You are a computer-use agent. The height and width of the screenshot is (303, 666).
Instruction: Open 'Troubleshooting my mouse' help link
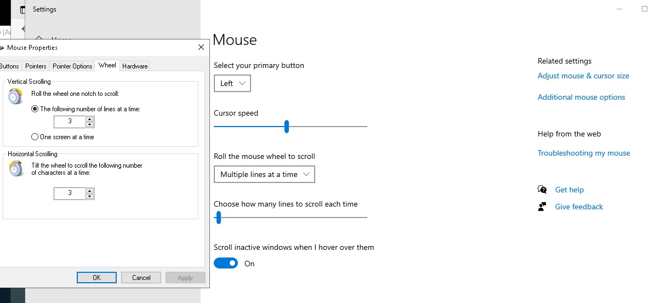[584, 153]
